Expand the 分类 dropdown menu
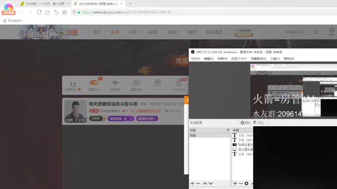The width and height of the screenshot is (337, 189). click(x=134, y=32)
